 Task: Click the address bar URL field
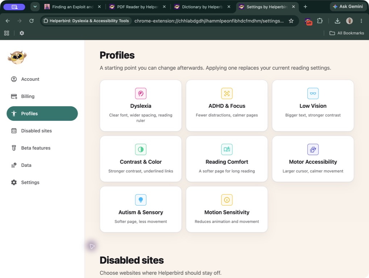pos(209,21)
